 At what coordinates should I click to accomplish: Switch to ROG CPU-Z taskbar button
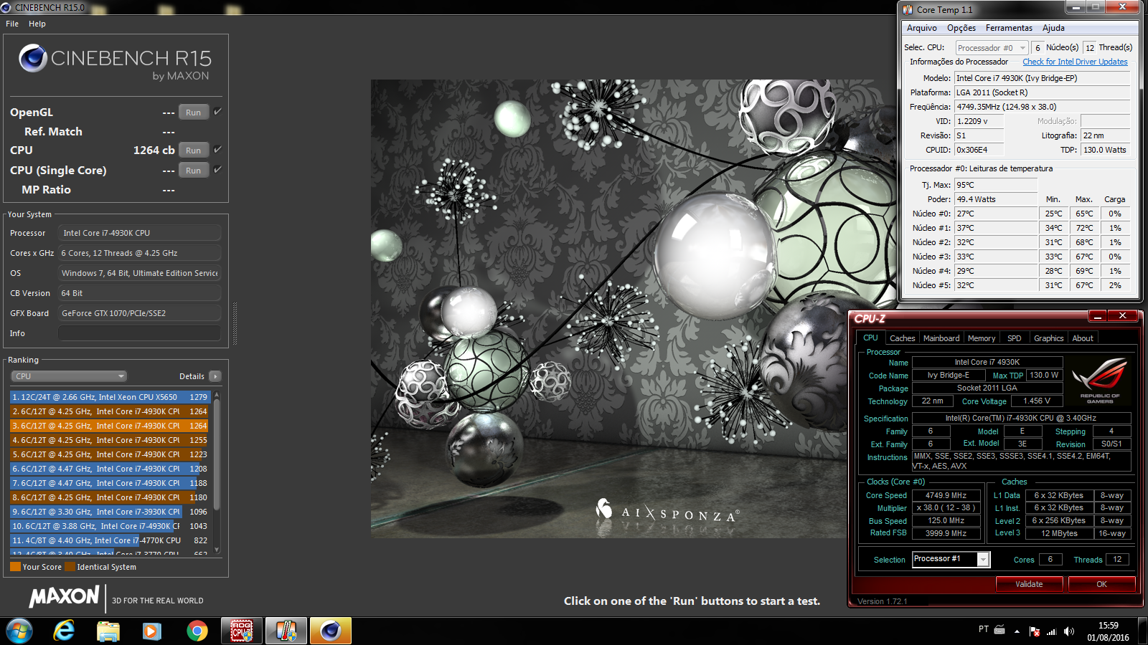[242, 631]
